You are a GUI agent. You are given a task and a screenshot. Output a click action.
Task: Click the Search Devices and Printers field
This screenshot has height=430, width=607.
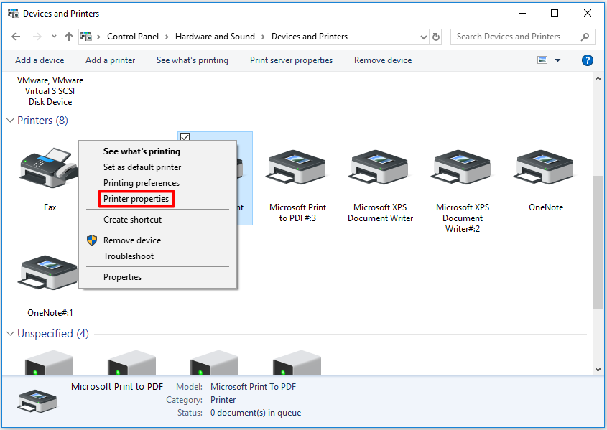522,37
